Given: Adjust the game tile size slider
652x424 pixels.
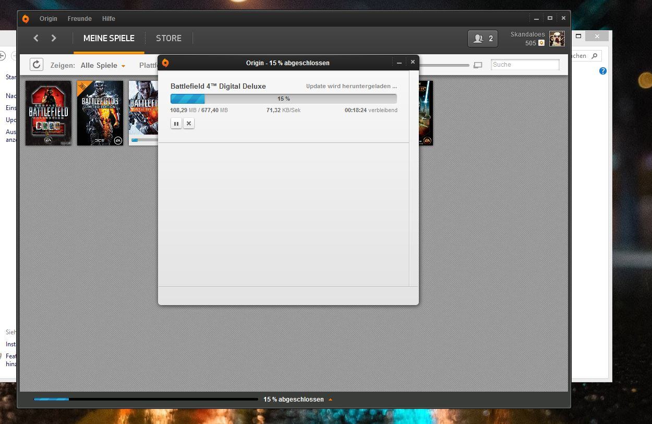Looking at the screenshot, I should pyautogui.click(x=444, y=65).
